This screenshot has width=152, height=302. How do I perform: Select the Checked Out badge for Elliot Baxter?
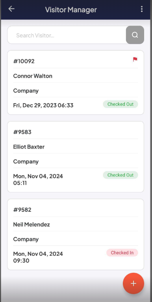tap(120, 175)
